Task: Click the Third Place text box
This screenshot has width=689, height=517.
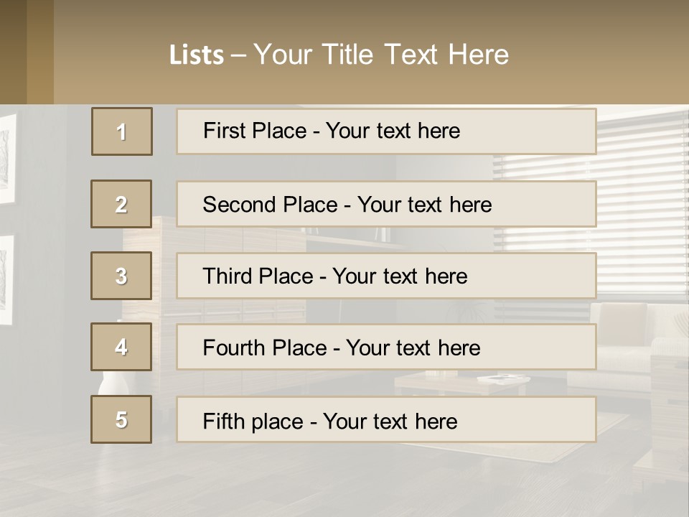Action: point(386,276)
